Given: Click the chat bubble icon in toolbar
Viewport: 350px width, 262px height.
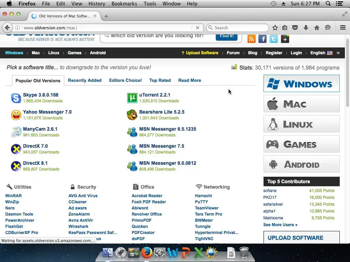Looking at the screenshot, I should (328, 28).
